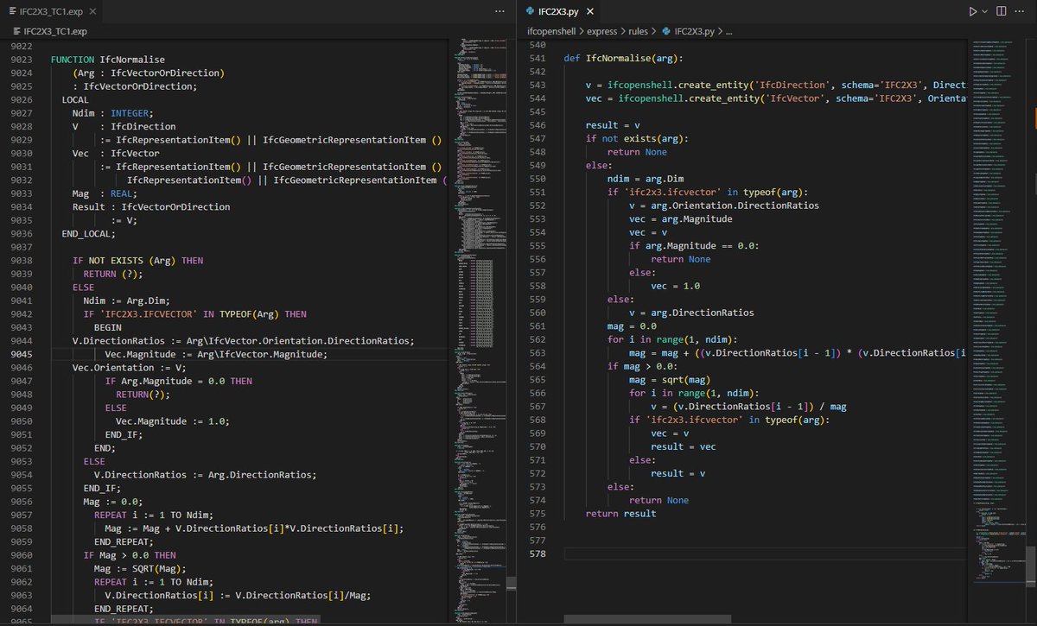
Task: Click 'def IfcNormalise(arg):' in right editor
Action: click(x=623, y=59)
